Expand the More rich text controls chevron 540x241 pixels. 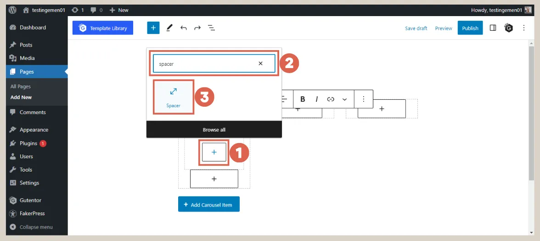point(344,99)
